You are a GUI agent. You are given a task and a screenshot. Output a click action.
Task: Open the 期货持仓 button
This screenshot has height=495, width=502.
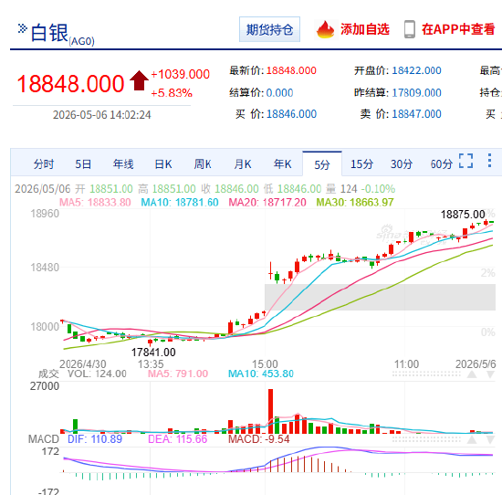269,29
